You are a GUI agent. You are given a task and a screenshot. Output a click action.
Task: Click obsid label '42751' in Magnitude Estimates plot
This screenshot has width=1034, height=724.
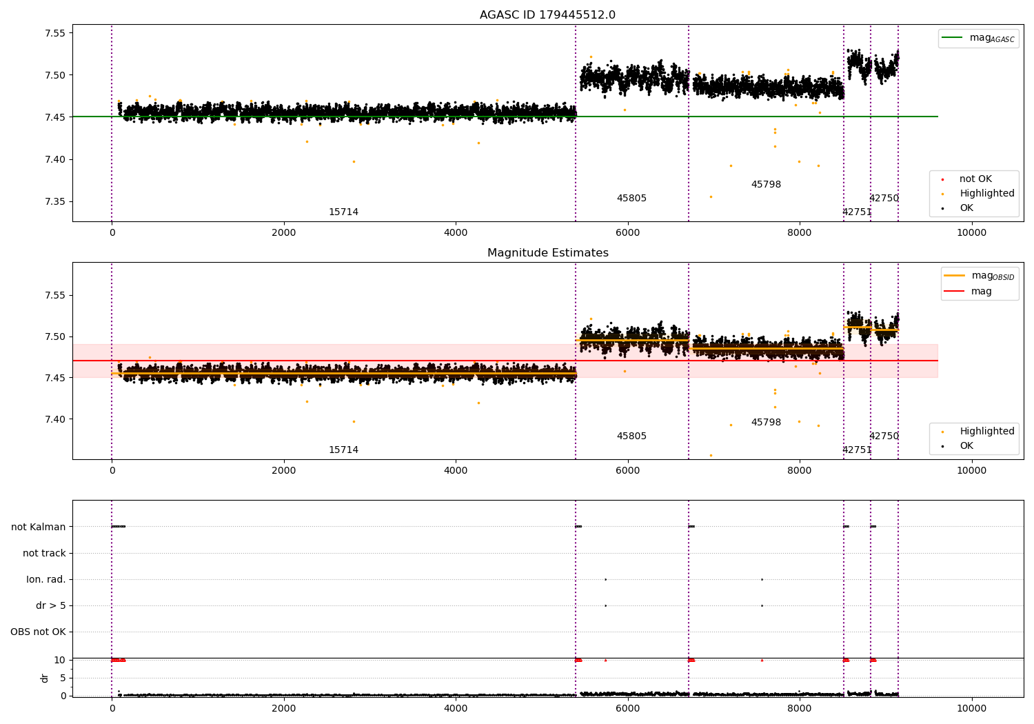click(857, 450)
